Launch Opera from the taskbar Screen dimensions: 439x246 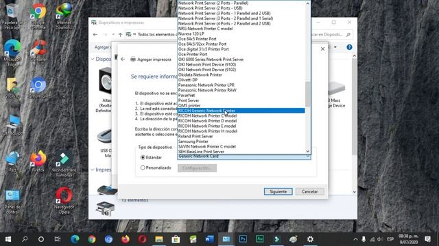[x=142, y=239]
